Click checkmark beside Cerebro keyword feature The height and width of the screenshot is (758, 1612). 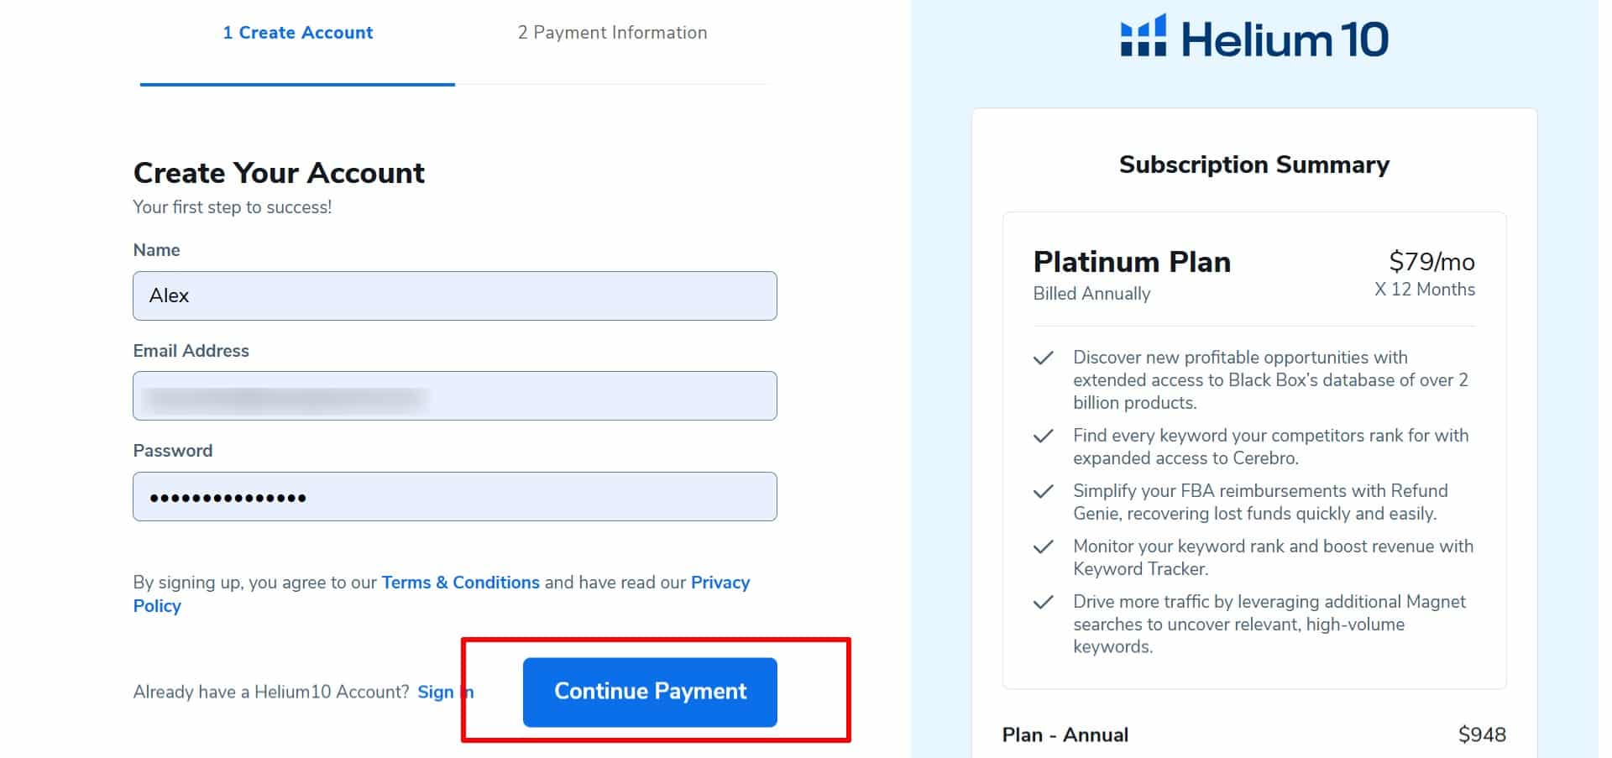[1043, 437]
